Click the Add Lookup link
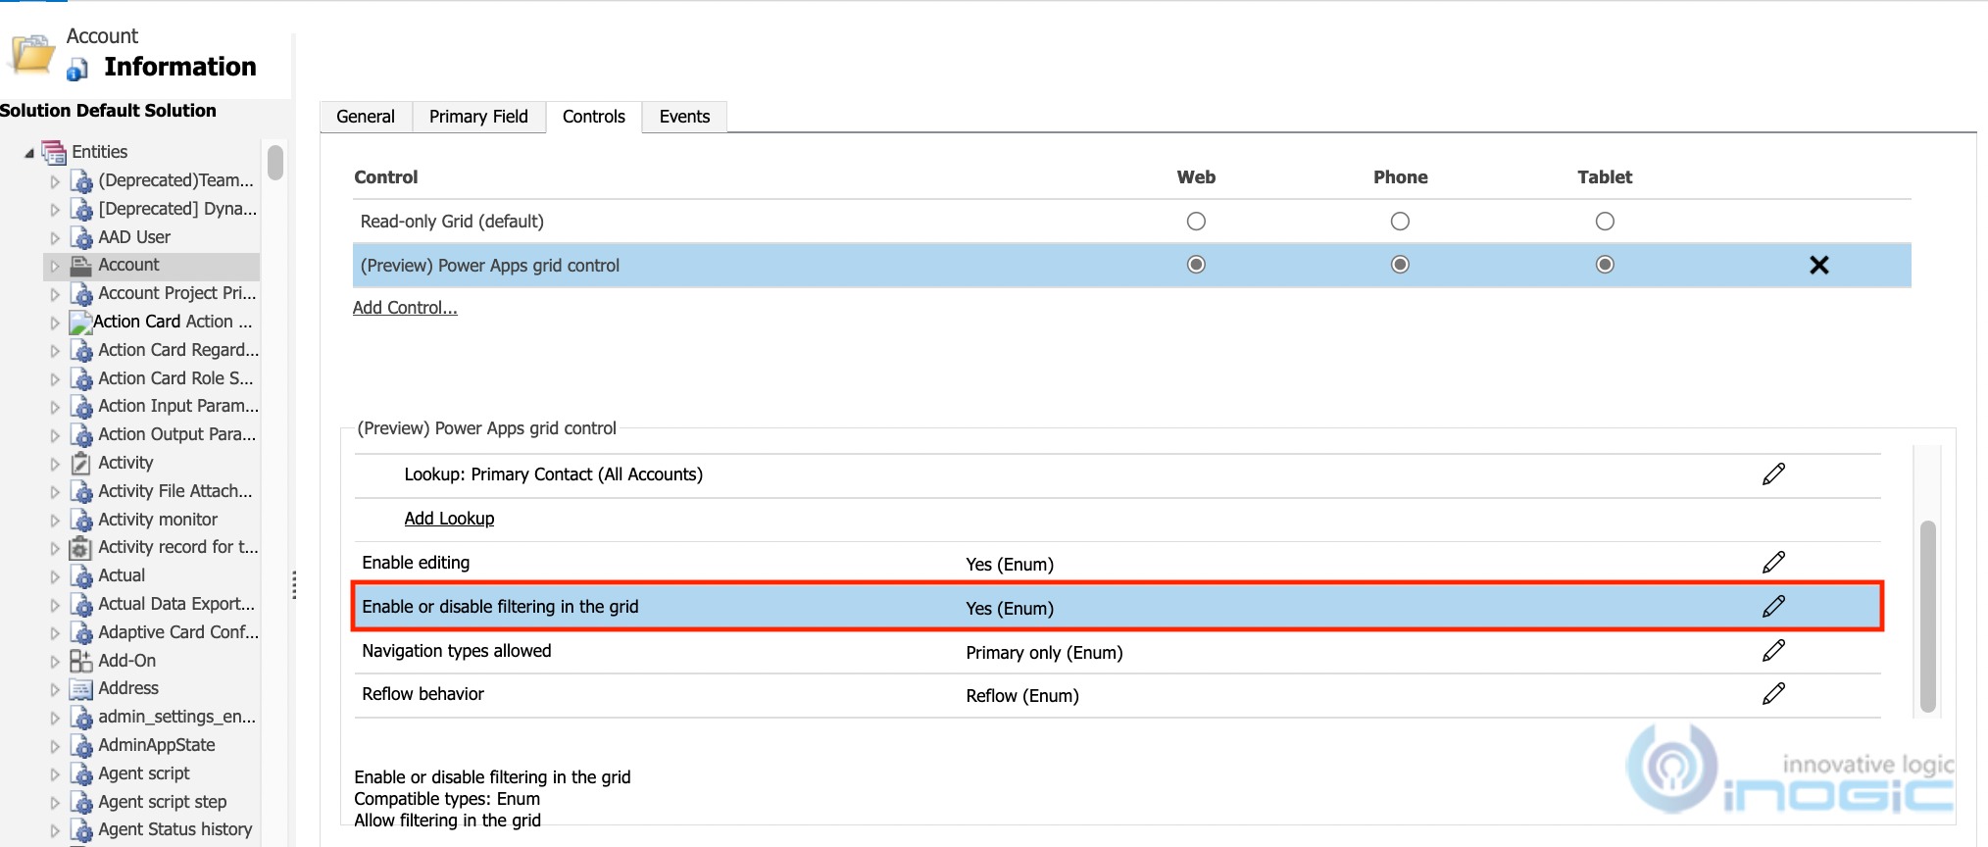 pyautogui.click(x=449, y=519)
